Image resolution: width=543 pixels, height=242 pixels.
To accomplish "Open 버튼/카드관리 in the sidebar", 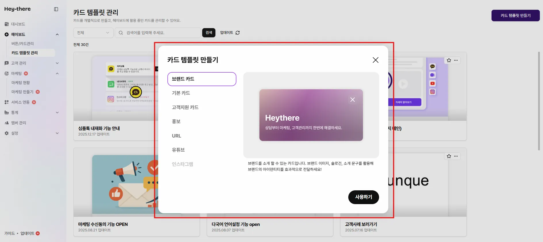I will (x=23, y=44).
